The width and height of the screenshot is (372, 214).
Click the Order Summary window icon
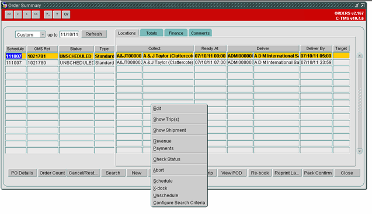5,5
